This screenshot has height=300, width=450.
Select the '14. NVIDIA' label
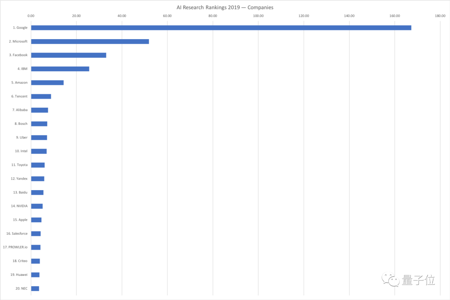tap(19, 206)
